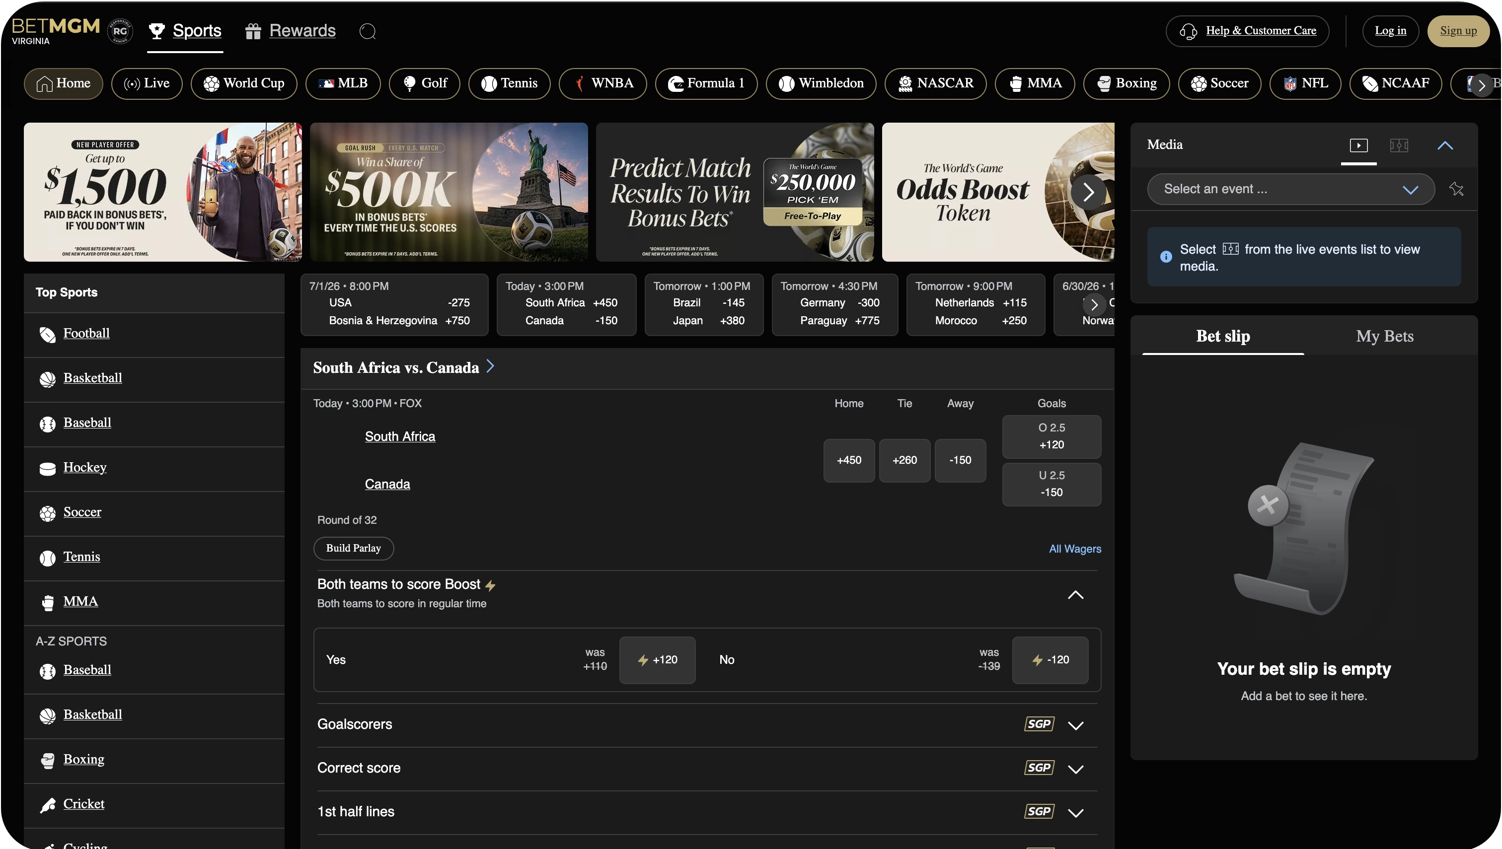
Task: Click the lightning bolt beside Both teams to score Boost
Action: tap(490, 585)
